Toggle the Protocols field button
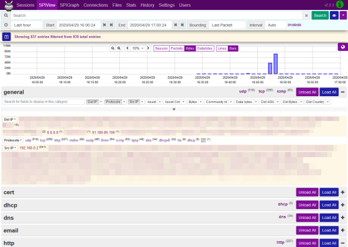The width and height of the screenshot is (348, 247). [x=113, y=102]
